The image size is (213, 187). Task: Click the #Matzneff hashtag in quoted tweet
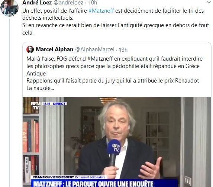(100, 59)
